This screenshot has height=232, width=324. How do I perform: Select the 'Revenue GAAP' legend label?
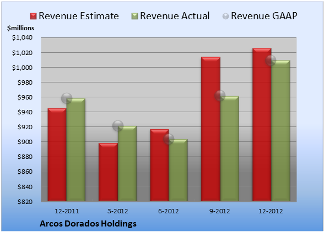pos(264,16)
